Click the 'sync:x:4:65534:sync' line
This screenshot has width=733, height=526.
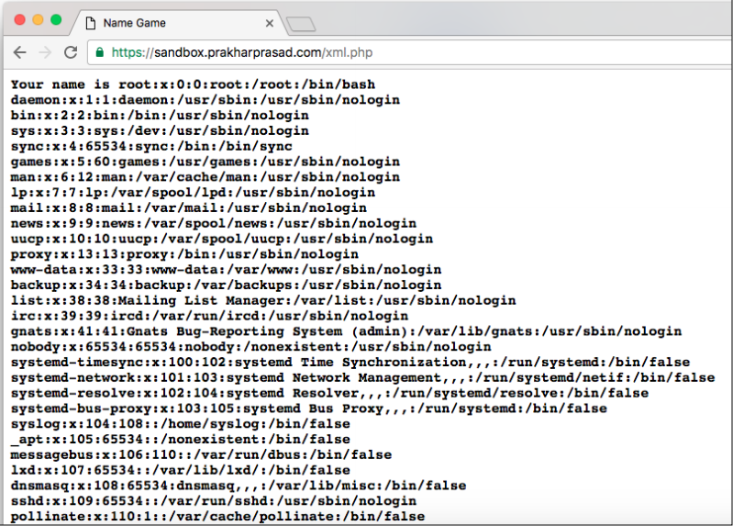pyautogui.click(x=151, y=147)
